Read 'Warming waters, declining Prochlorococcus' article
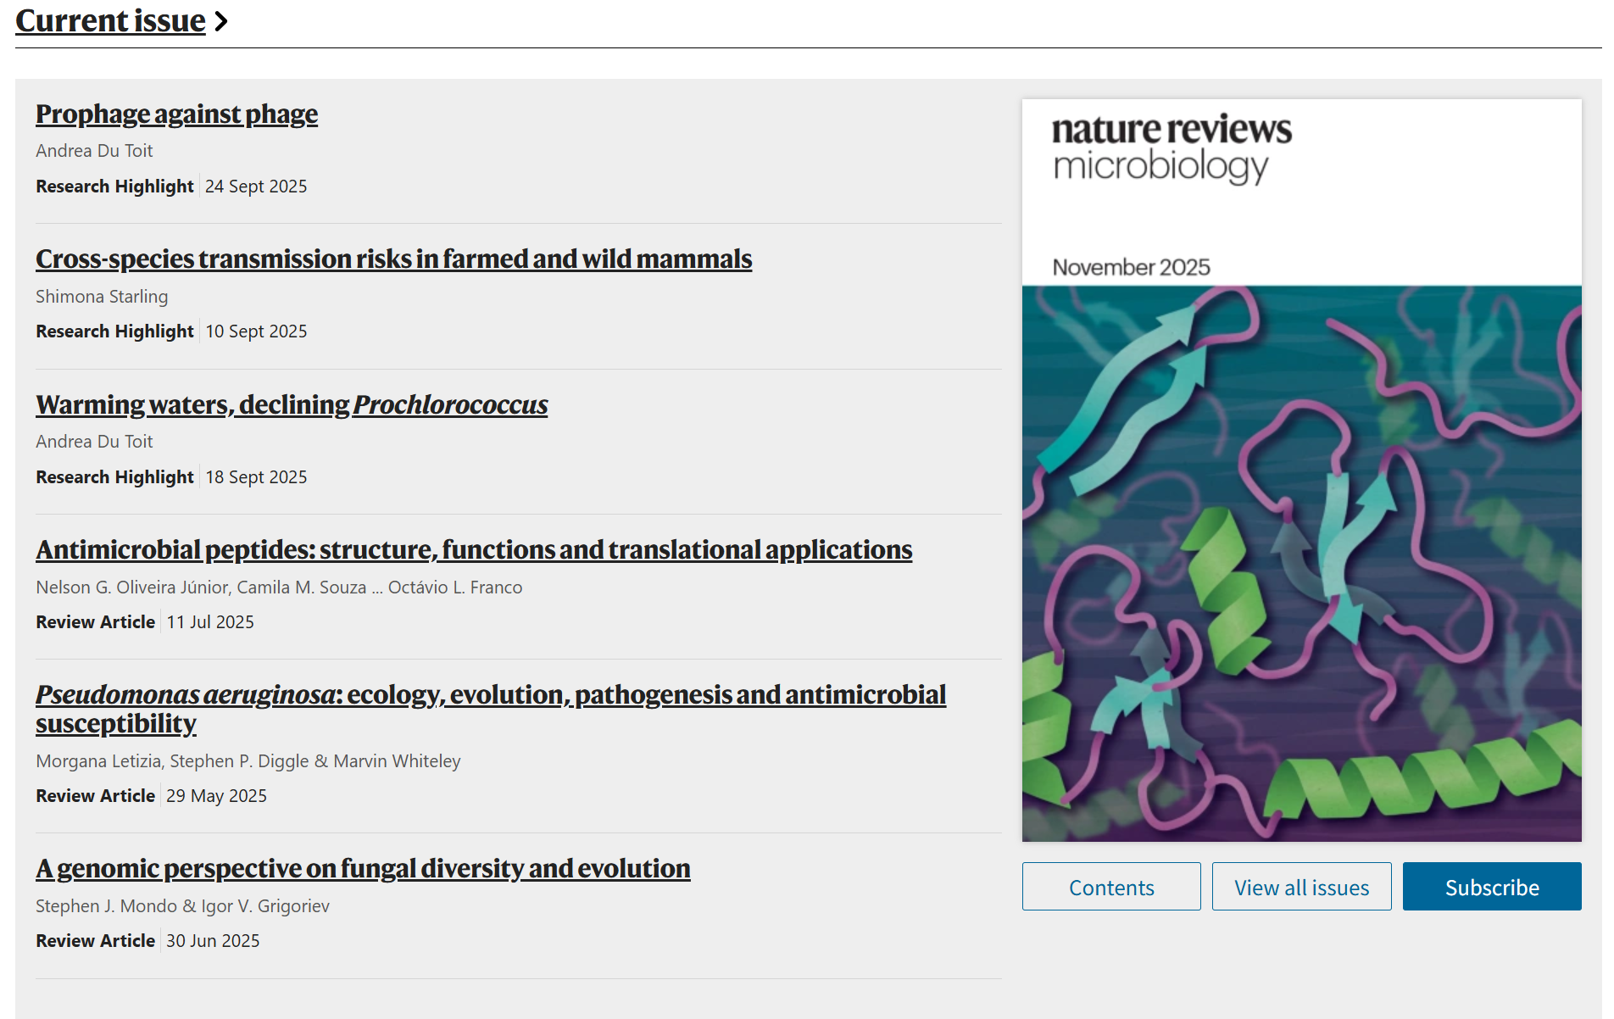Image resolution: width=1614 pixels, height=1019 pixels. pos(292,404)
